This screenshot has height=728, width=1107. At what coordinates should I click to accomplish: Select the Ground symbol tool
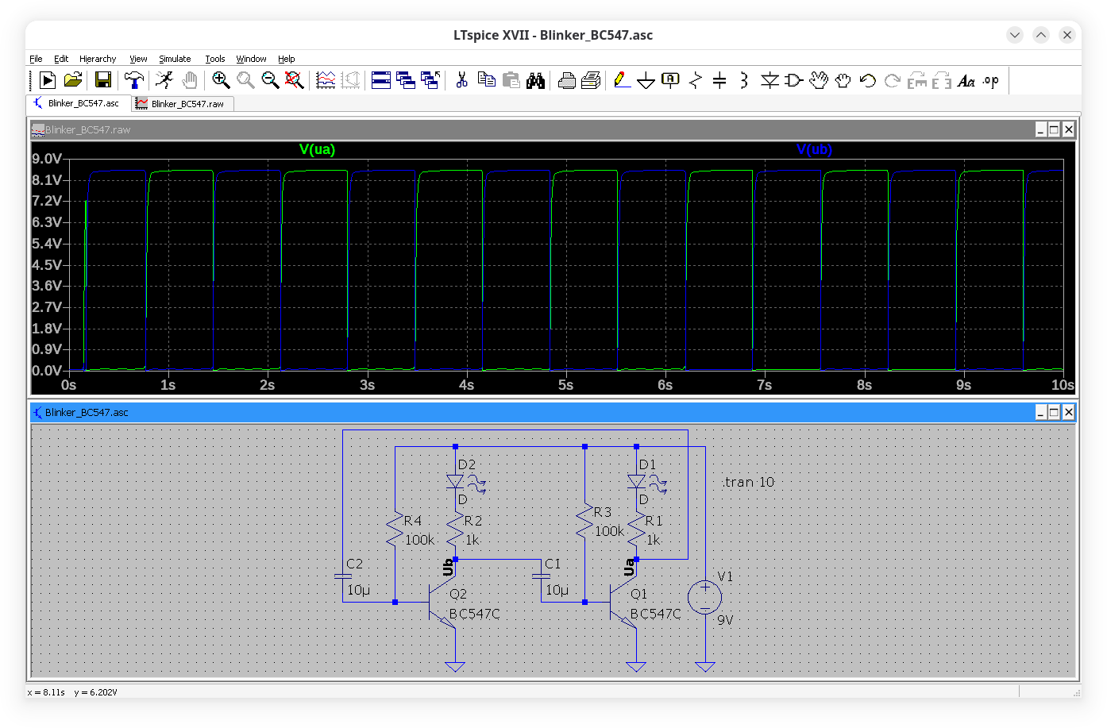point(646,80)
